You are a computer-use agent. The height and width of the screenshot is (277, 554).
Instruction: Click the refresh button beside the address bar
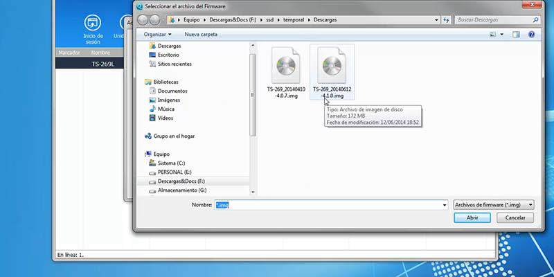click(x=446, y=20)
